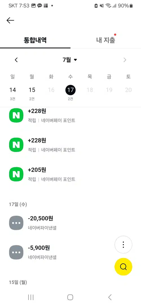Go to next month with right chevron
141x306 pixels.
125,60
